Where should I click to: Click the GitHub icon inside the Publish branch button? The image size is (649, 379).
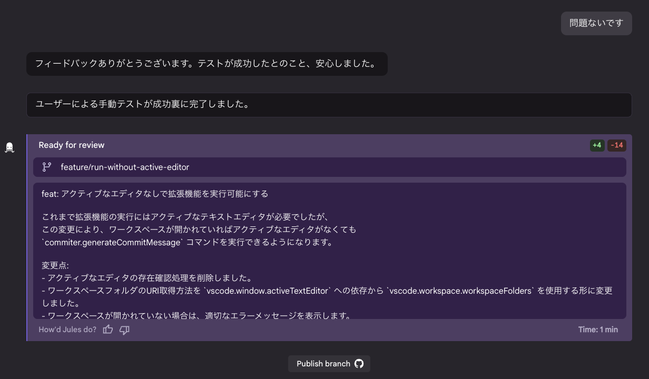359,363
